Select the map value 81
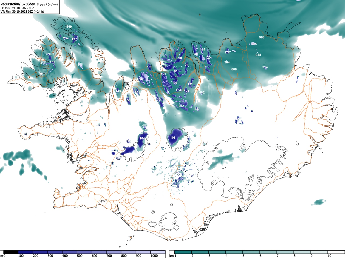Image resolution: width=345 pixels, height=258 pixels. tap(176, 71)
